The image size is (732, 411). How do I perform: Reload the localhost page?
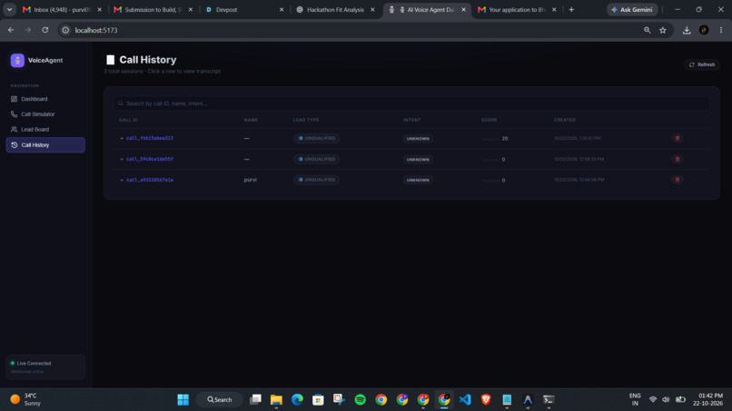[45, 30]
